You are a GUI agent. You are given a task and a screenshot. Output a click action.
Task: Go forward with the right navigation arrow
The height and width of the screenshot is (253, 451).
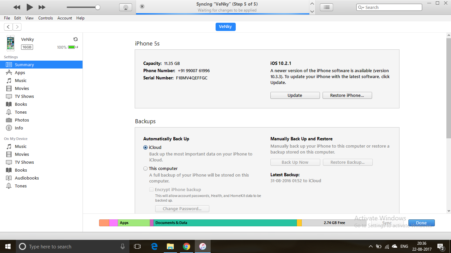tap(17, 27)
